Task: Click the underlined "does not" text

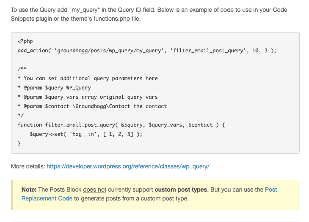Action: 94,190
